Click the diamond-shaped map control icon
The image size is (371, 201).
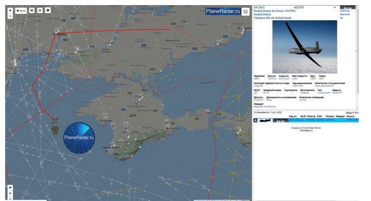click(40, 10)
